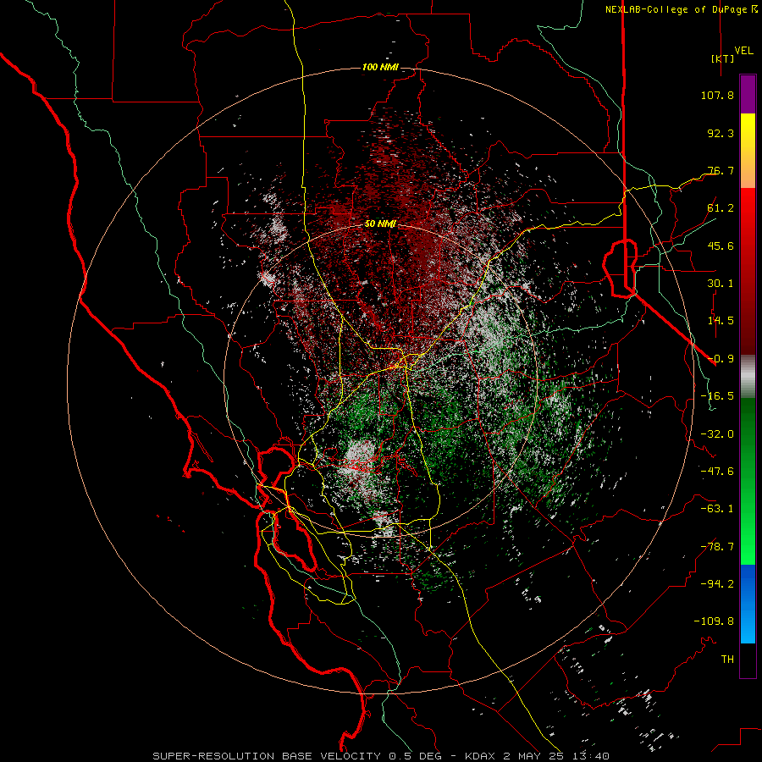This screenshot has height=762, width=762.
Task: Select the 45.6 scale value
Action: pos(721,246)
